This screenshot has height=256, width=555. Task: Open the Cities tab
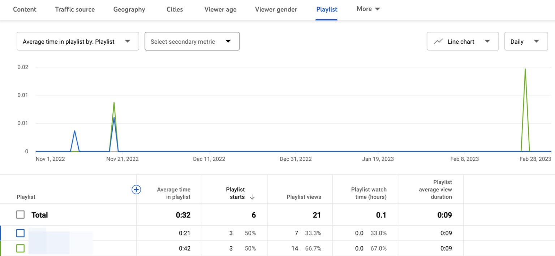click(175, 9)
